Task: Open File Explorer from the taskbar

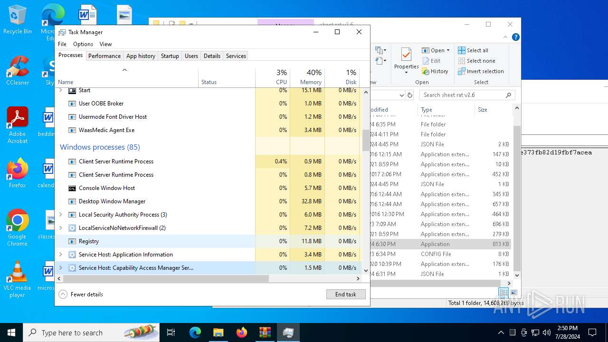Action: coord(218,332)
